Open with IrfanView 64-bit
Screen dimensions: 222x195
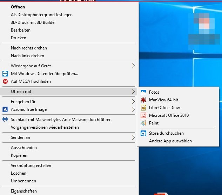pos(178,100)
